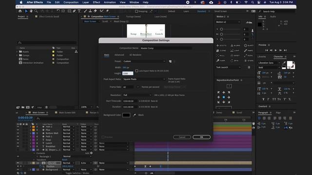The width and height of the screenshot is (312, 175).
Task: Open the Preset dropdown
Action: [x=144, y=61]
